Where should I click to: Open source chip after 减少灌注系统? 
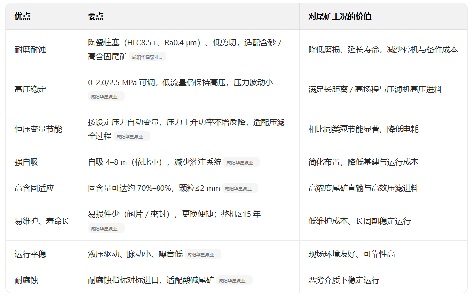click(242, 163)
